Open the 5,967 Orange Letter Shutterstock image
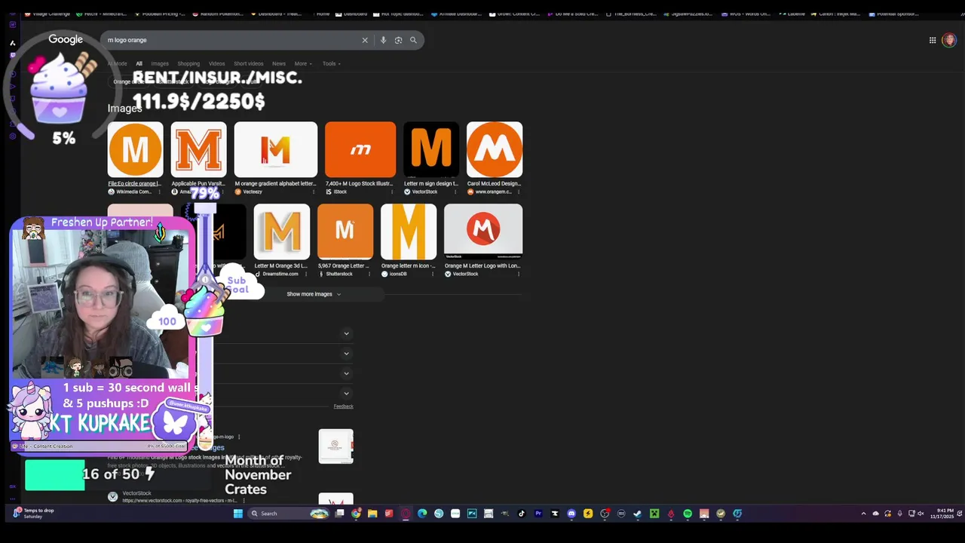 click(345, 232)
